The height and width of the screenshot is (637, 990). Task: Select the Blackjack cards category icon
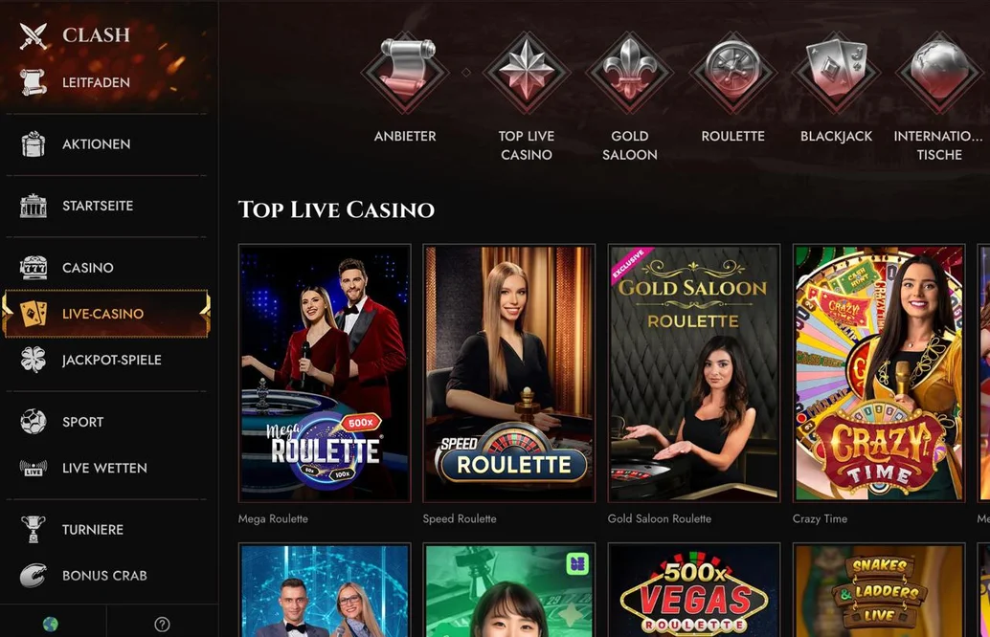[x=836, y=73]
